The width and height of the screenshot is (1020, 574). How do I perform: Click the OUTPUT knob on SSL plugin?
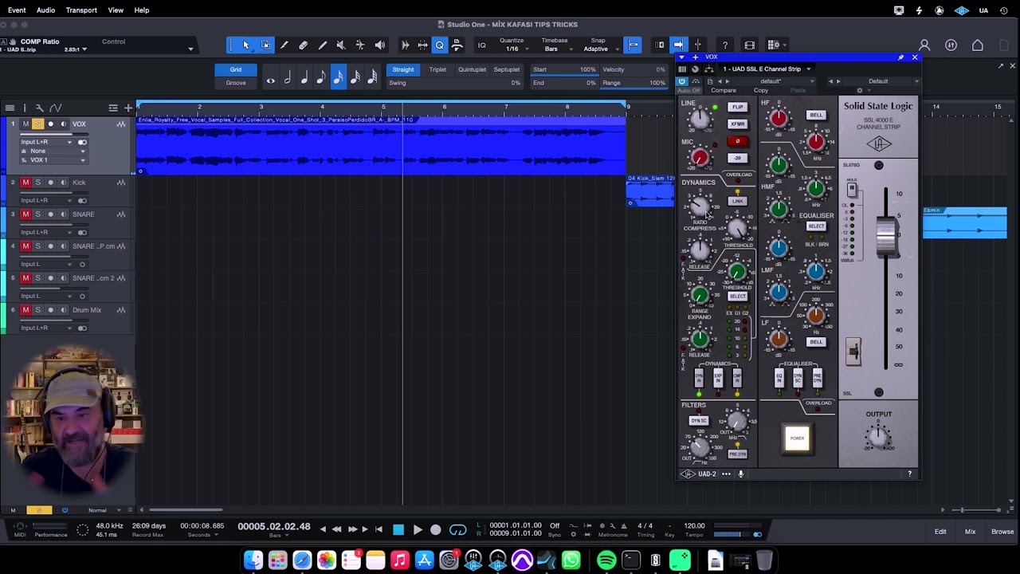878,435
